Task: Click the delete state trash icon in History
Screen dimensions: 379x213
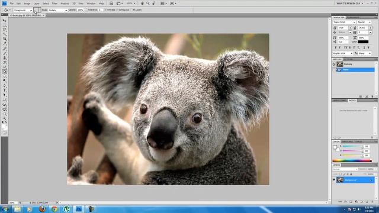Action: pos(372,96)
